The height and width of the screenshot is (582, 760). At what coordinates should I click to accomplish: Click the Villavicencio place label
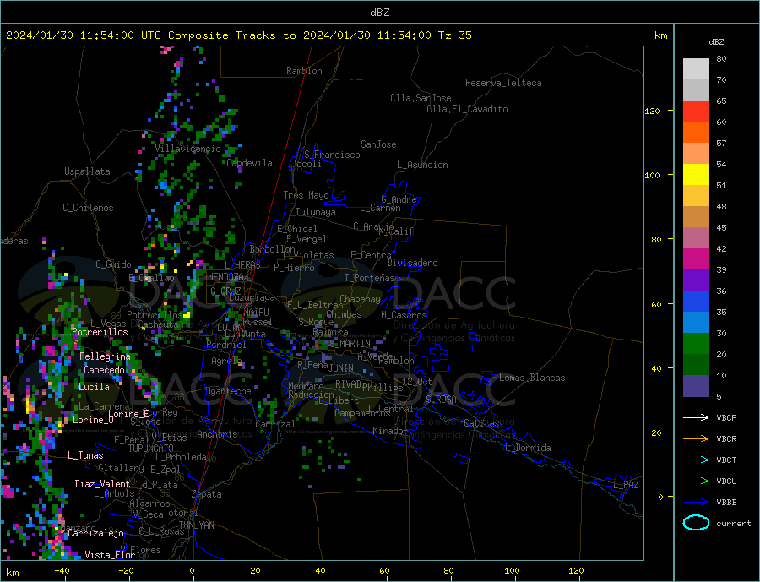click(187, 149)
